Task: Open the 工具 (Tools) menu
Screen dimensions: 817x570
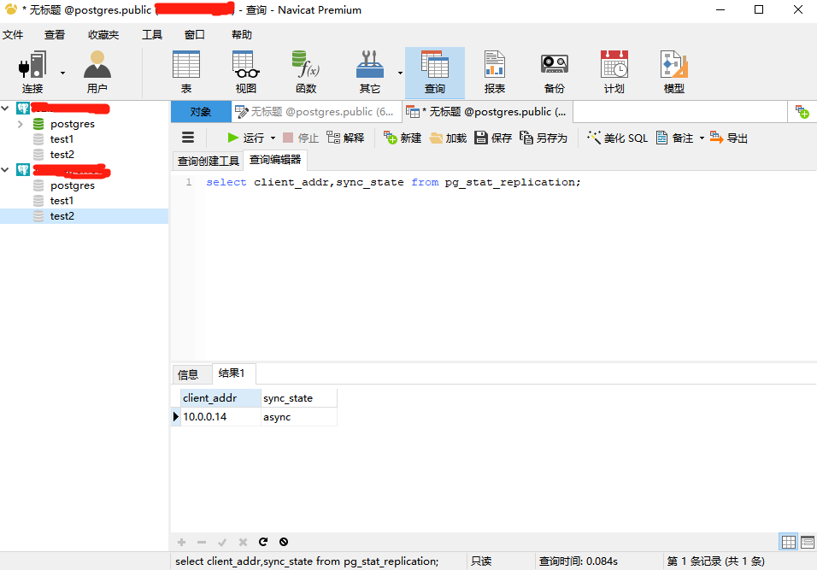Action: pos(152,35)
